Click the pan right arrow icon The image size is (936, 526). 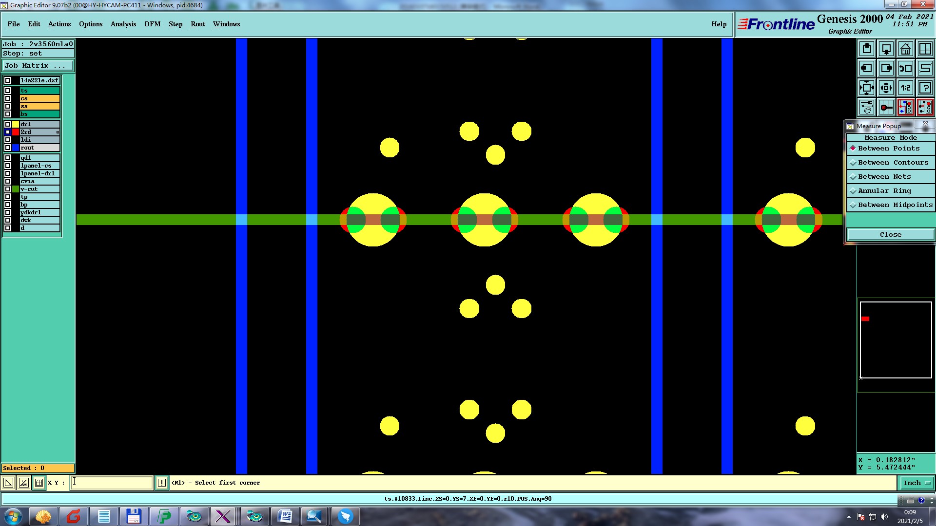click(x=886, y=68)
